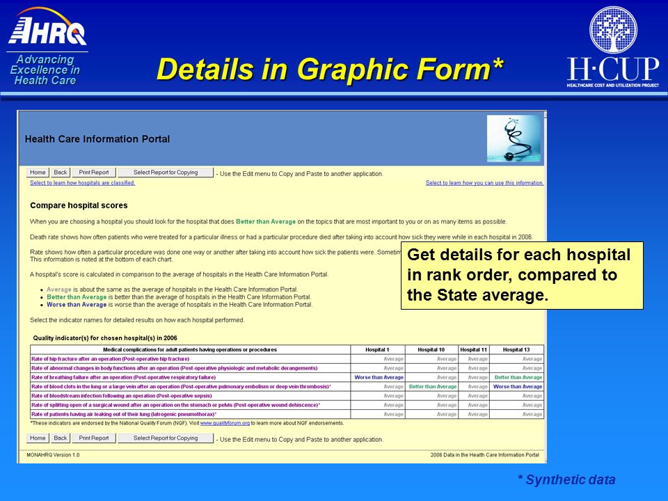Image resolution: width=668 pixels, height=501 pixels.
Task: Click the top Back button
Action: pyautogui.click(x=61, y=173)
